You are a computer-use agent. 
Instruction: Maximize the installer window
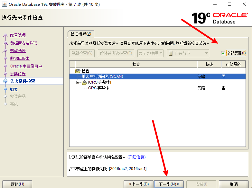[229, 4]
